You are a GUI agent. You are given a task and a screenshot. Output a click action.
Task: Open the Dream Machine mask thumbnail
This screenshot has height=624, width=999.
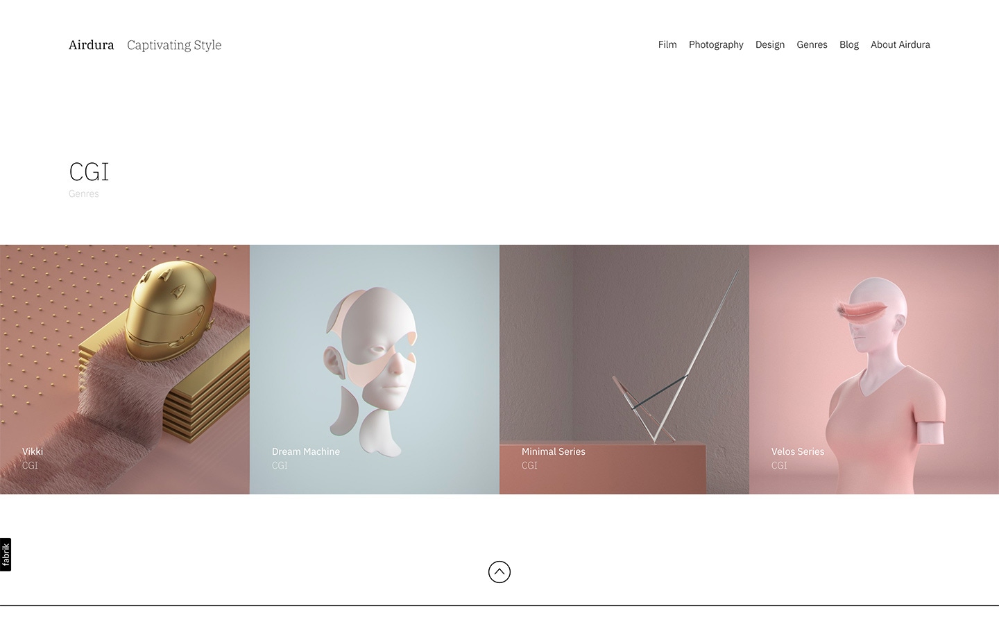375,370
